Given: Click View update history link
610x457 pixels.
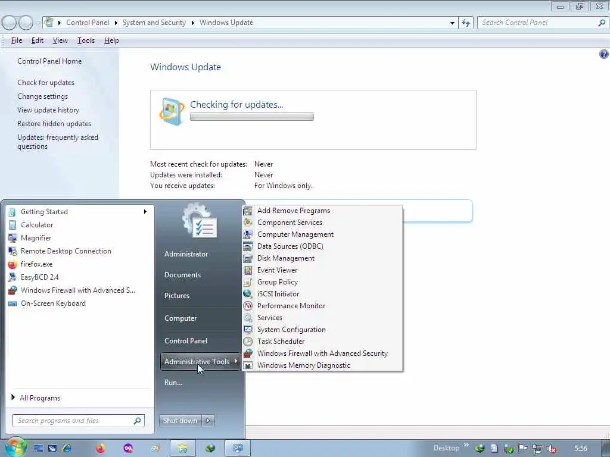Looking at the screenshot, I should click(x=48, y=110).
